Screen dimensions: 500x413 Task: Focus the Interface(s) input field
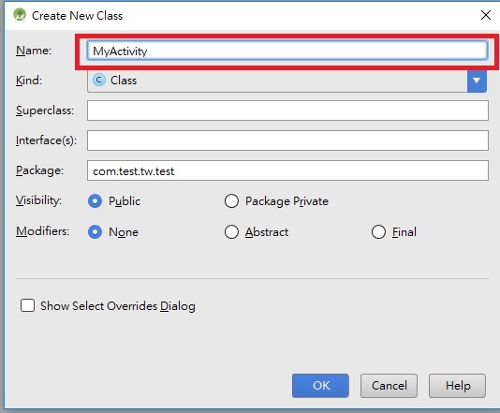[287, 140]
